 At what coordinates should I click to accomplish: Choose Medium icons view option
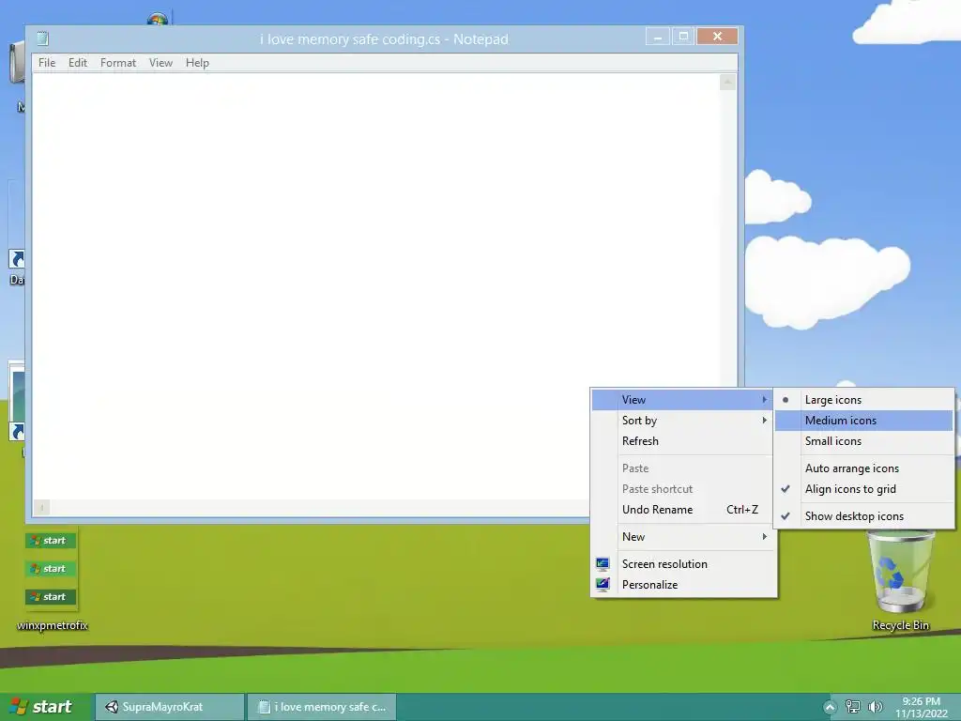coord(864,421)
